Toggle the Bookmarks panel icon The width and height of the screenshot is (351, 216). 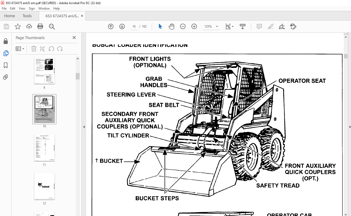pyautogui.click(x=6, y=65)
